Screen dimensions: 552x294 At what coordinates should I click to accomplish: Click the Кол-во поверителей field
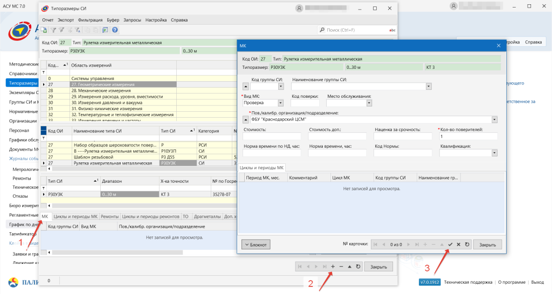[x=468, y=137]
